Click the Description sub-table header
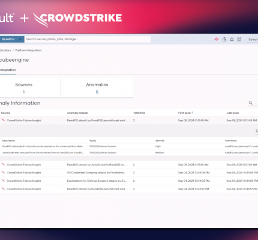The width and height of the screenshot is (258, 240). tap(8, 140)
